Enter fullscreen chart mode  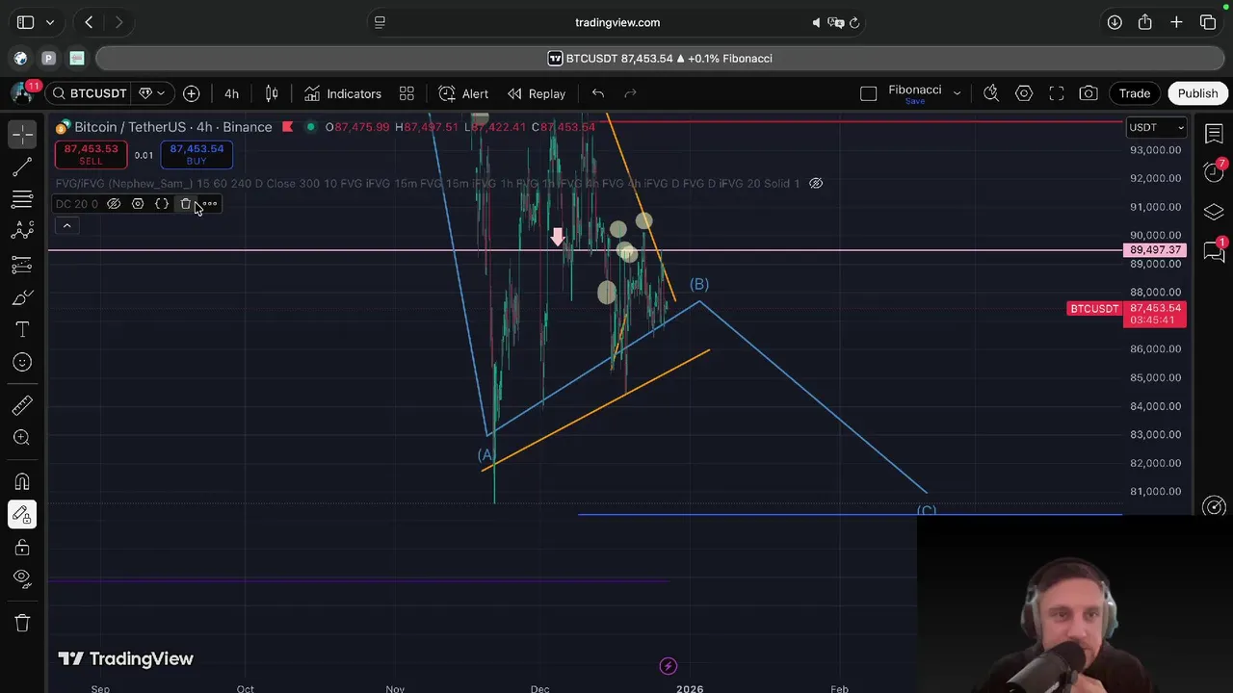[x=1057, y=93]
